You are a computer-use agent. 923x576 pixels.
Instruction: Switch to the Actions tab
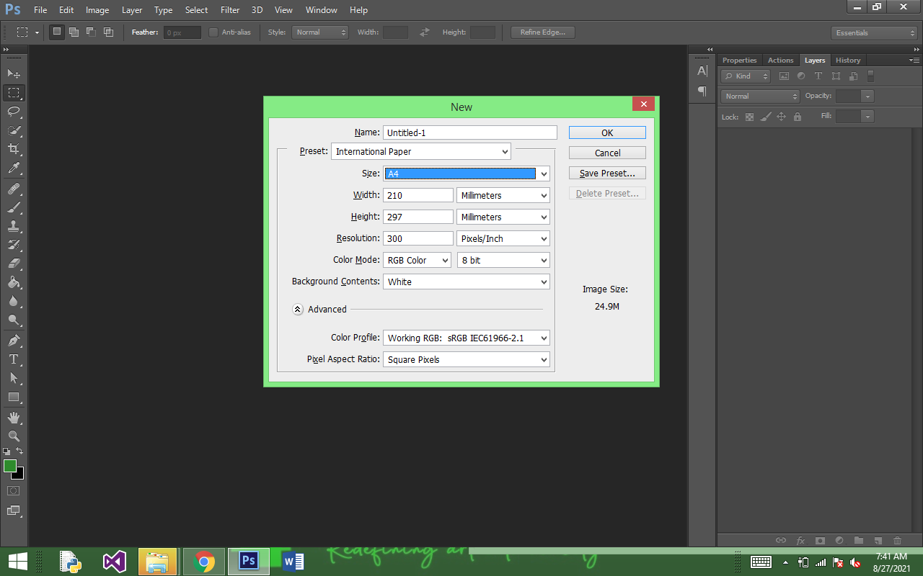click(780, 60)
